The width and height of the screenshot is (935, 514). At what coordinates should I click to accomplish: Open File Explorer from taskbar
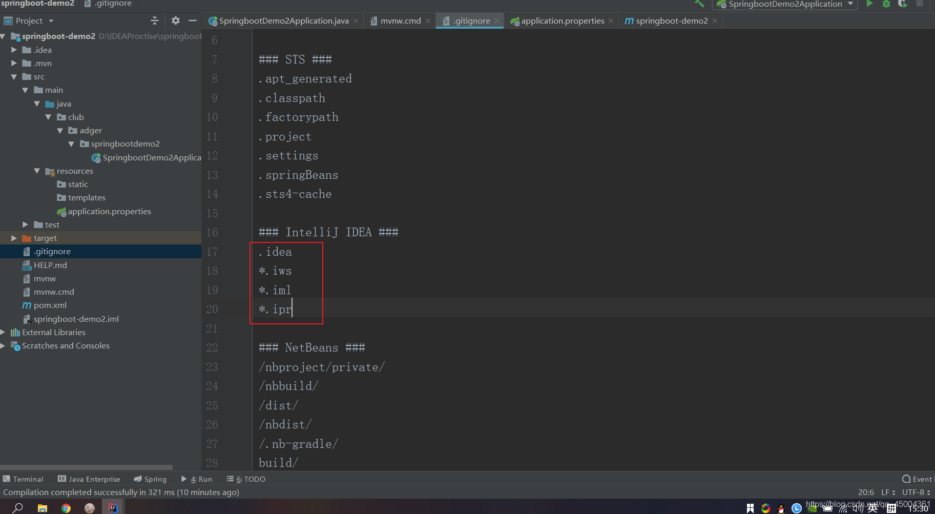(x=43, y=508)
